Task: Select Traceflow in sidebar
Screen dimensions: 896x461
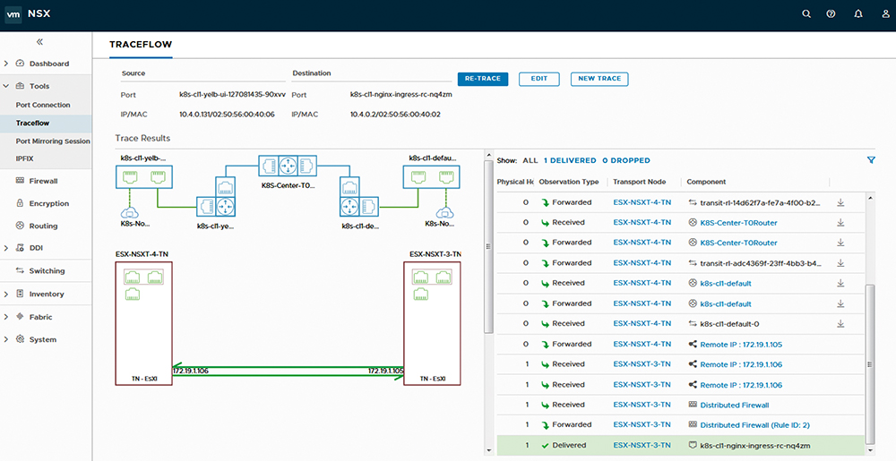Action: click(x=32, y=123)
